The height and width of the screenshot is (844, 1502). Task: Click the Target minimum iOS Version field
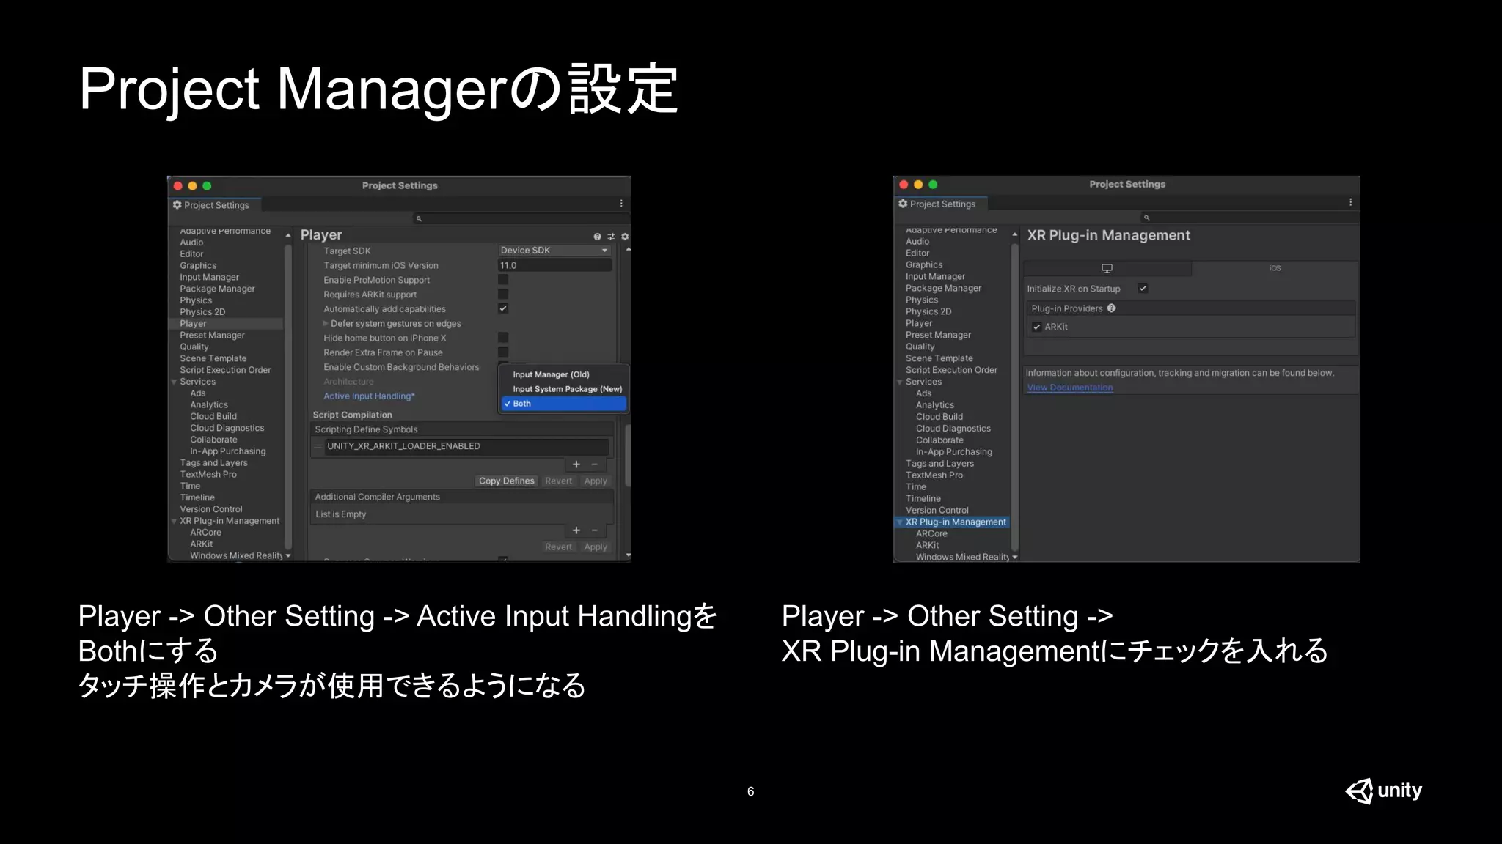554,265
